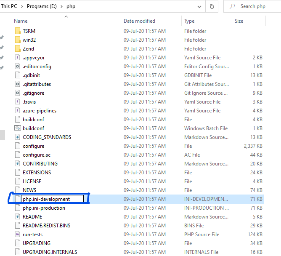Select the CODING_STANDARDS markdown icon
Viewport: 281px width, 256px height.
[x=18, y=137]
